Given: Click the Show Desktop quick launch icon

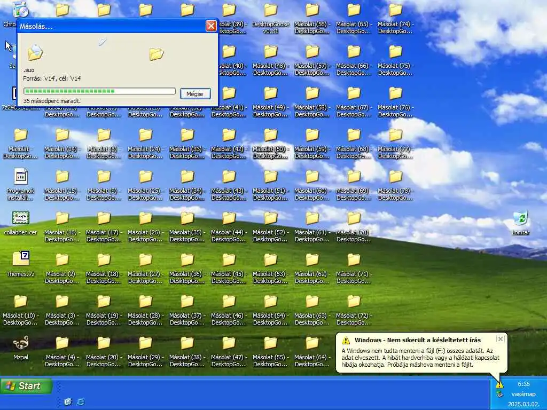Looking at the screenshot, I should [x=68, y=401].
